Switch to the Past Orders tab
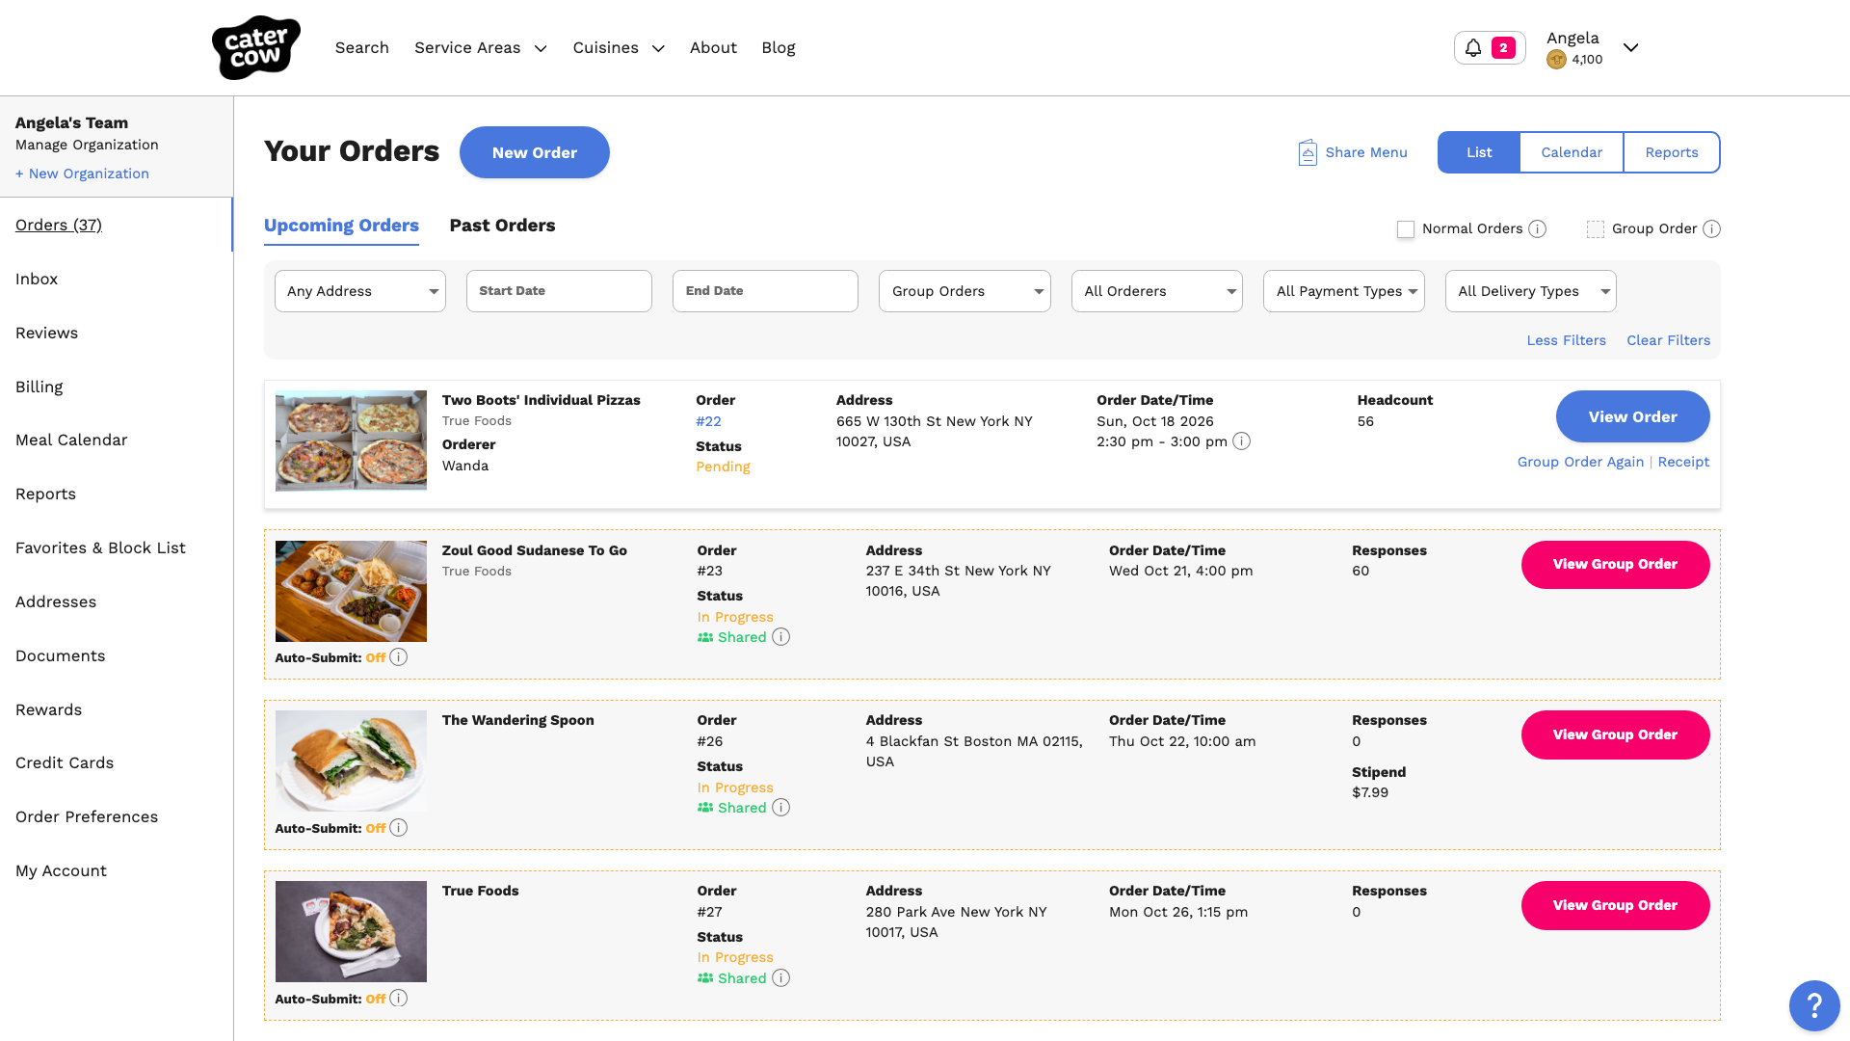Image resolution: width=1850 pixels, height=1041 pixels. click(502, 226)
